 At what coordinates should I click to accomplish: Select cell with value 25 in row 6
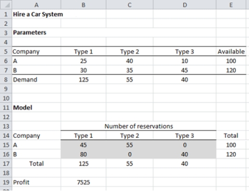tap(83, 61)
